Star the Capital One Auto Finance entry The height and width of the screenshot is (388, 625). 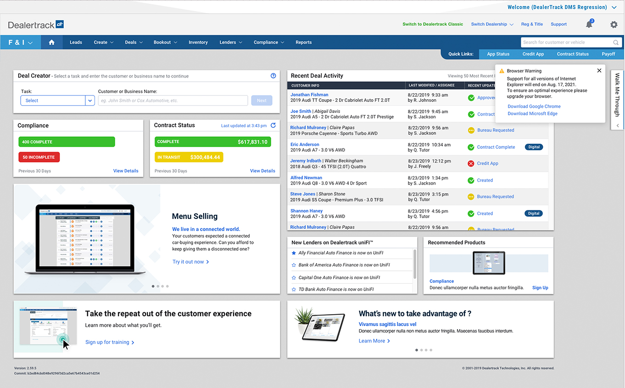pos(293,277)
